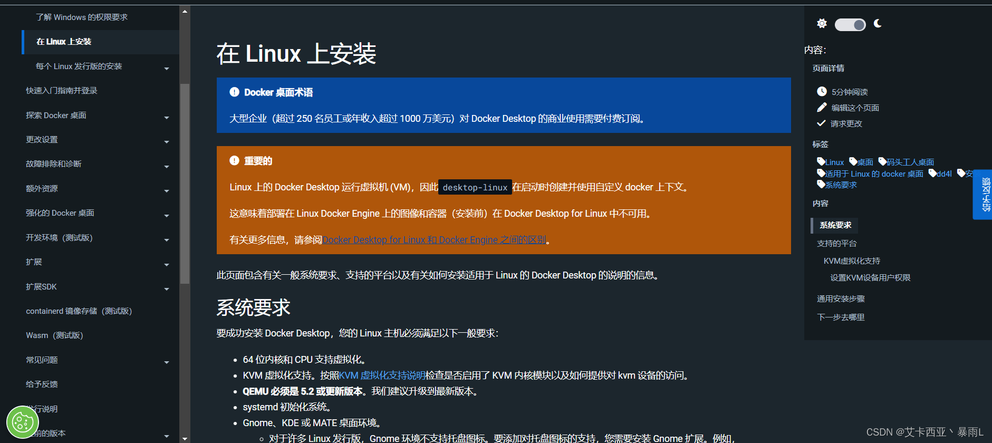
Task: Click the 请求更改 link
Action: click(x=846, y=123)
